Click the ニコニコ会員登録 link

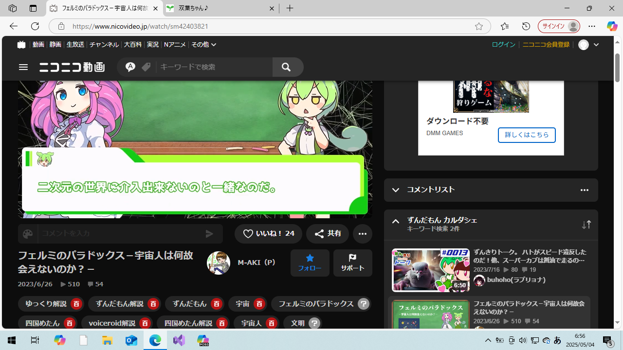click(x=546, y=44)
